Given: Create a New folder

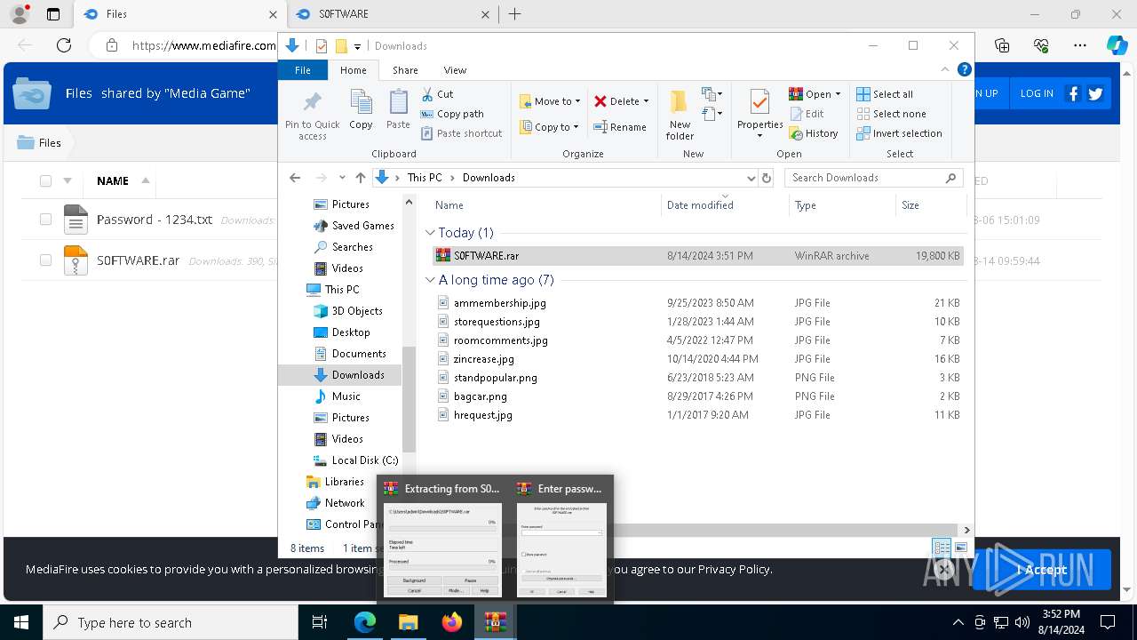Looking at the screenshot, I should point(680,114).
